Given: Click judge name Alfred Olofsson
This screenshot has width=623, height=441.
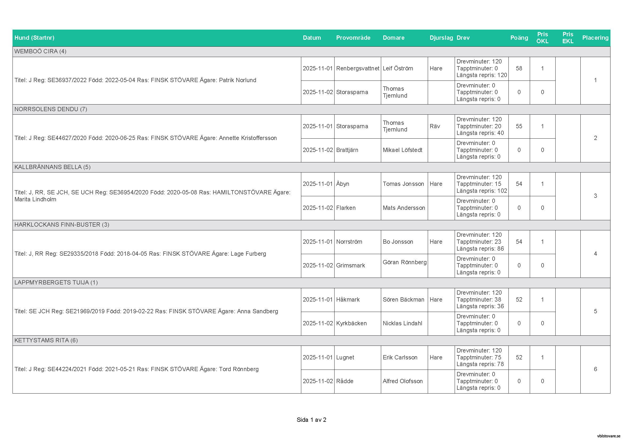Looking at the screenshot, I should coord(403,381).
